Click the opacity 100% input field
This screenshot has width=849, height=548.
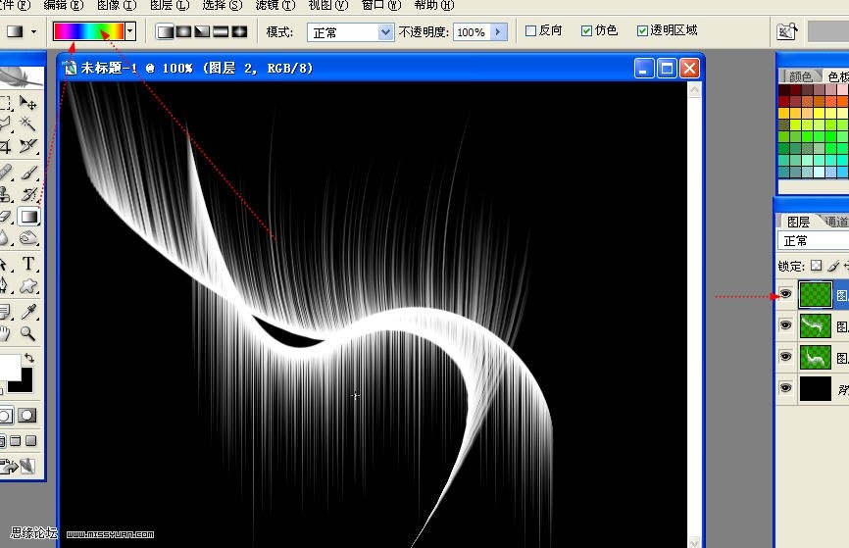point(472,32)
